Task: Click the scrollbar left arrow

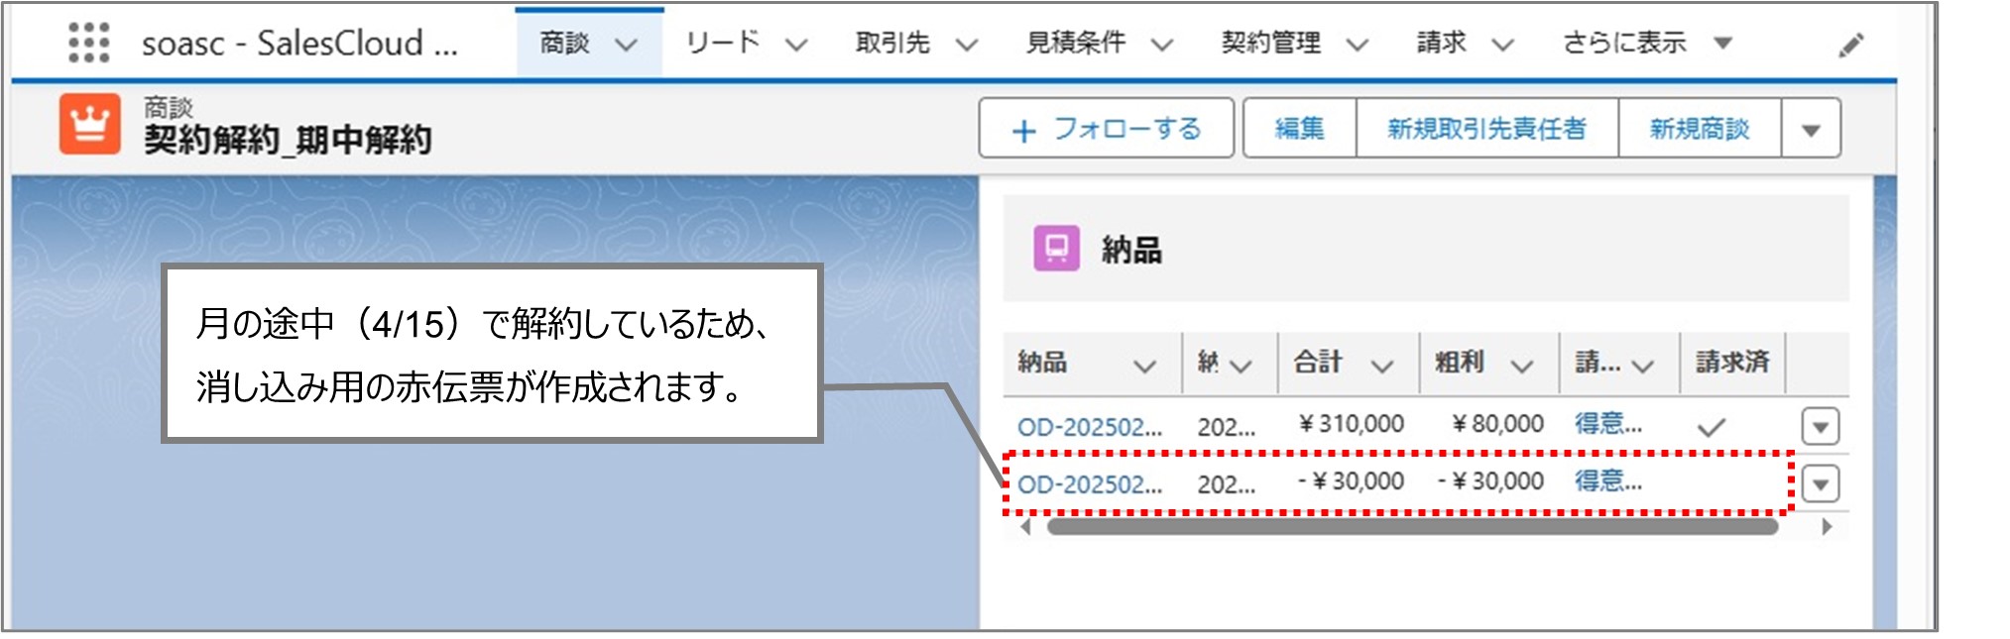Action: [1026, 526]
